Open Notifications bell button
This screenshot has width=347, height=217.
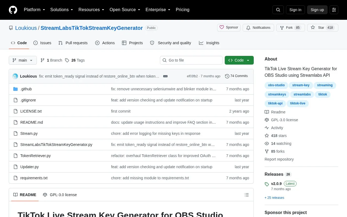point(258,28)
